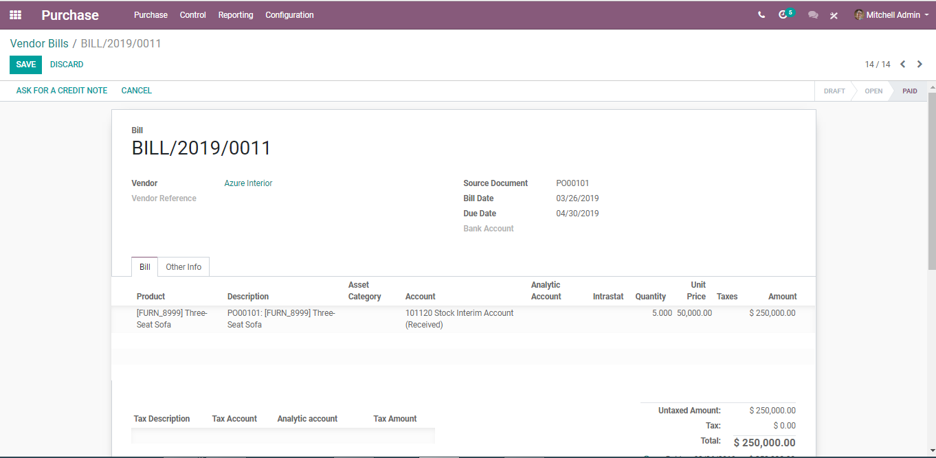Viewport: 936px width, 458px height.
Task: Click the Taxes column header
Action: (727, 297)
